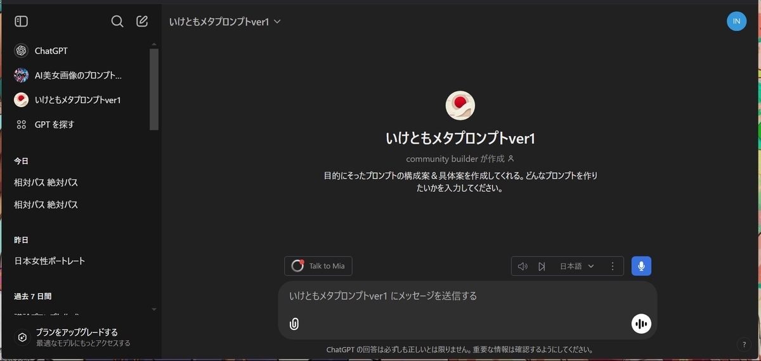
Task: Open the いけともメタプロンプトver1 title dropdown
Action: click(225, 22)
